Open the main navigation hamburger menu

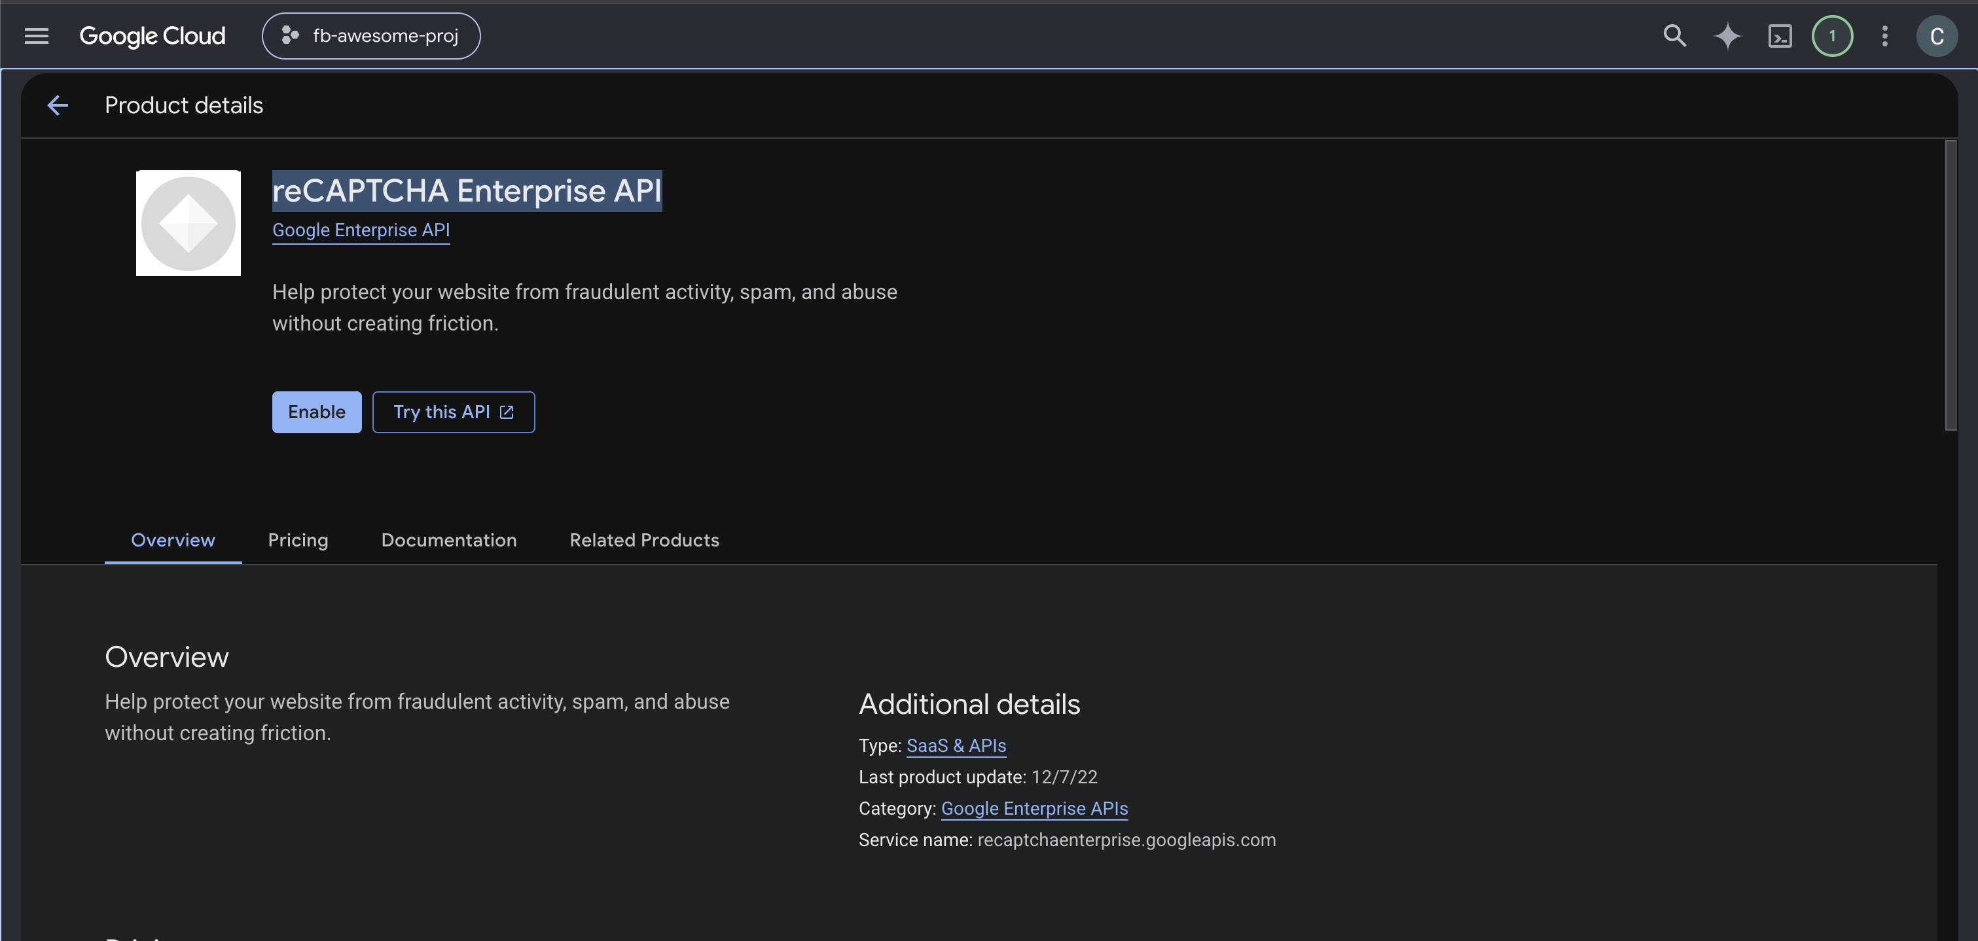tap(36, 36)
